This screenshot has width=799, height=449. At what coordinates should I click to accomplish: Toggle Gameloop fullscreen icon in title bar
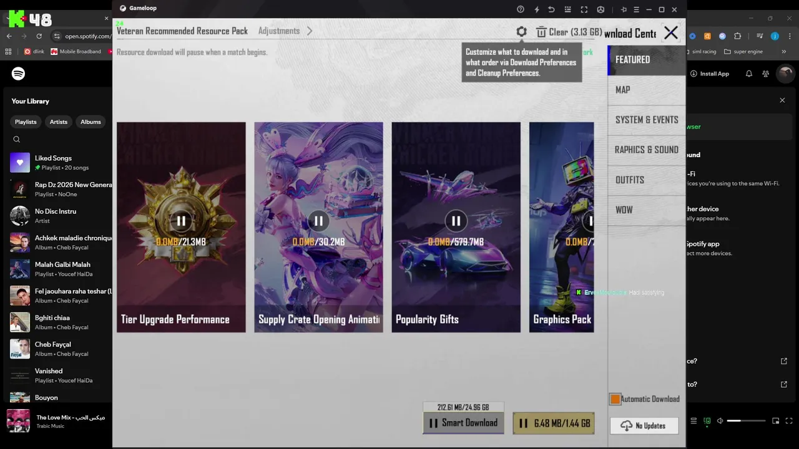tap(584, 9)
